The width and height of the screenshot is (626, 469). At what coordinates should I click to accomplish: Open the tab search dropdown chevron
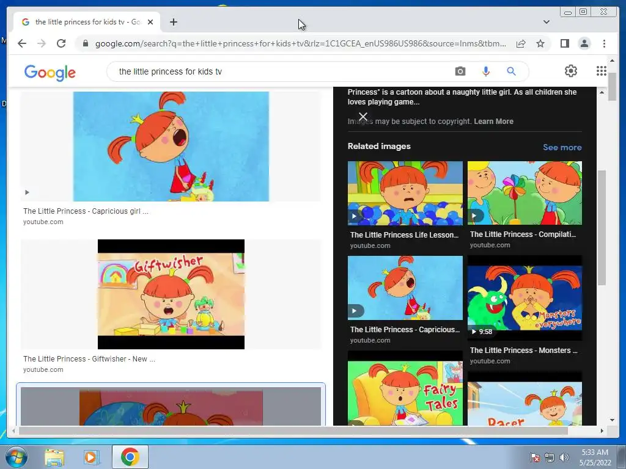pos(546,22)
